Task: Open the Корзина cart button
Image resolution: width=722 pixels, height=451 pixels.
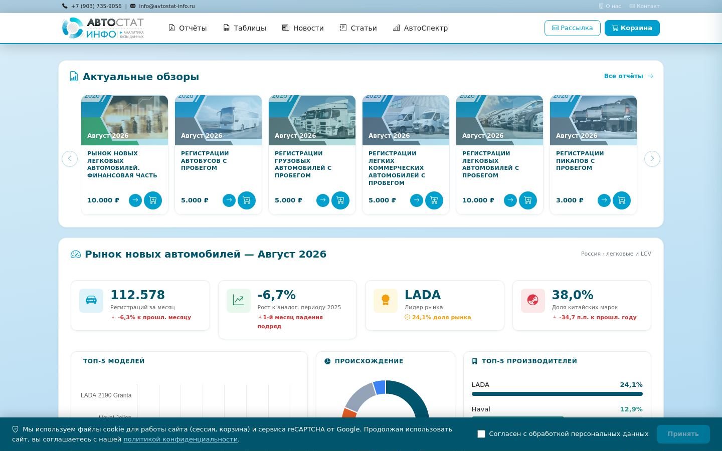Action: click(x=632, y=28)
